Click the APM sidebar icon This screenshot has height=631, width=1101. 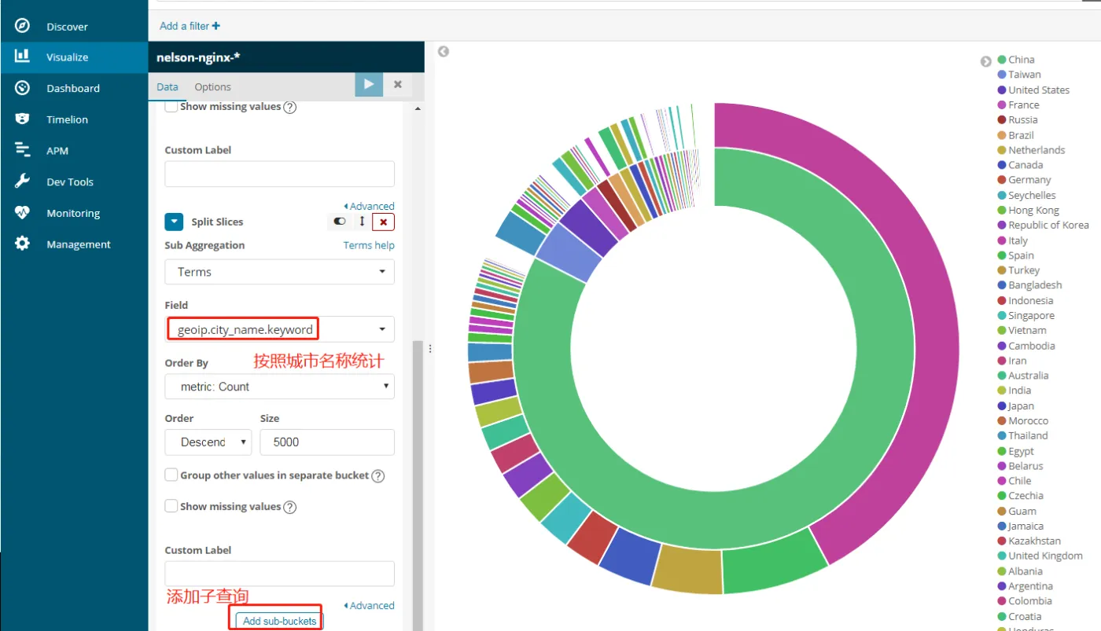point(22,150)
